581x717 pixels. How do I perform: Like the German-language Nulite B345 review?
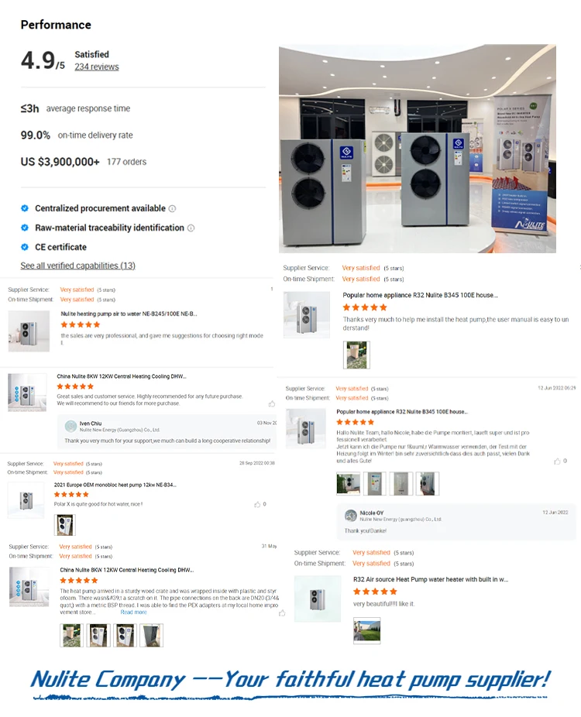(x=557, y=461)
